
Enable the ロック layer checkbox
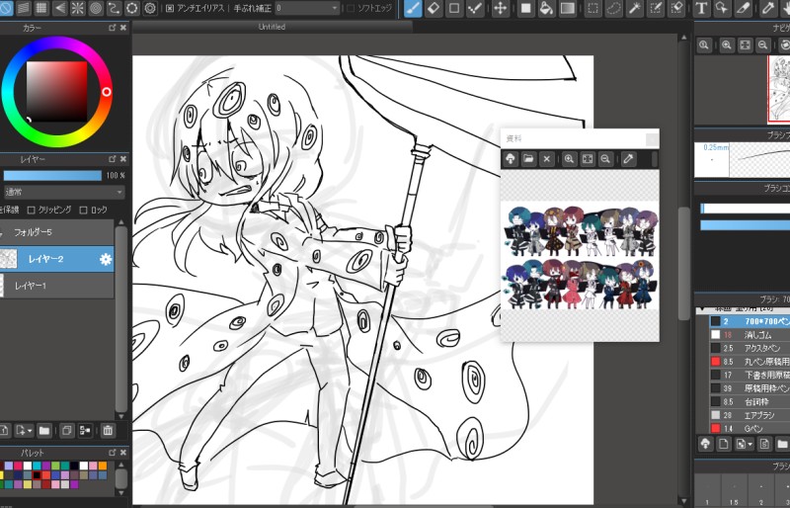(83, 210)
